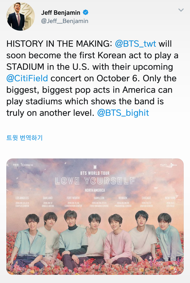Screen dimensions: 190x283
Task: Select the Hamilton tour date listing
Action: click(x=99, y=202)
